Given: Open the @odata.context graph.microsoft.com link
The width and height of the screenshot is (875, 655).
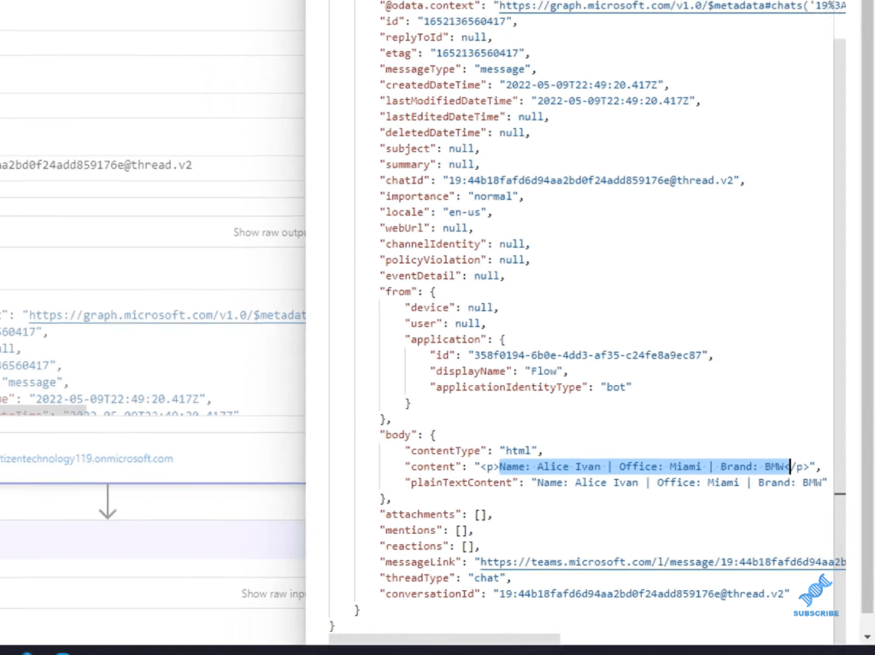Looking at the screenshot, I should [672, 6].
